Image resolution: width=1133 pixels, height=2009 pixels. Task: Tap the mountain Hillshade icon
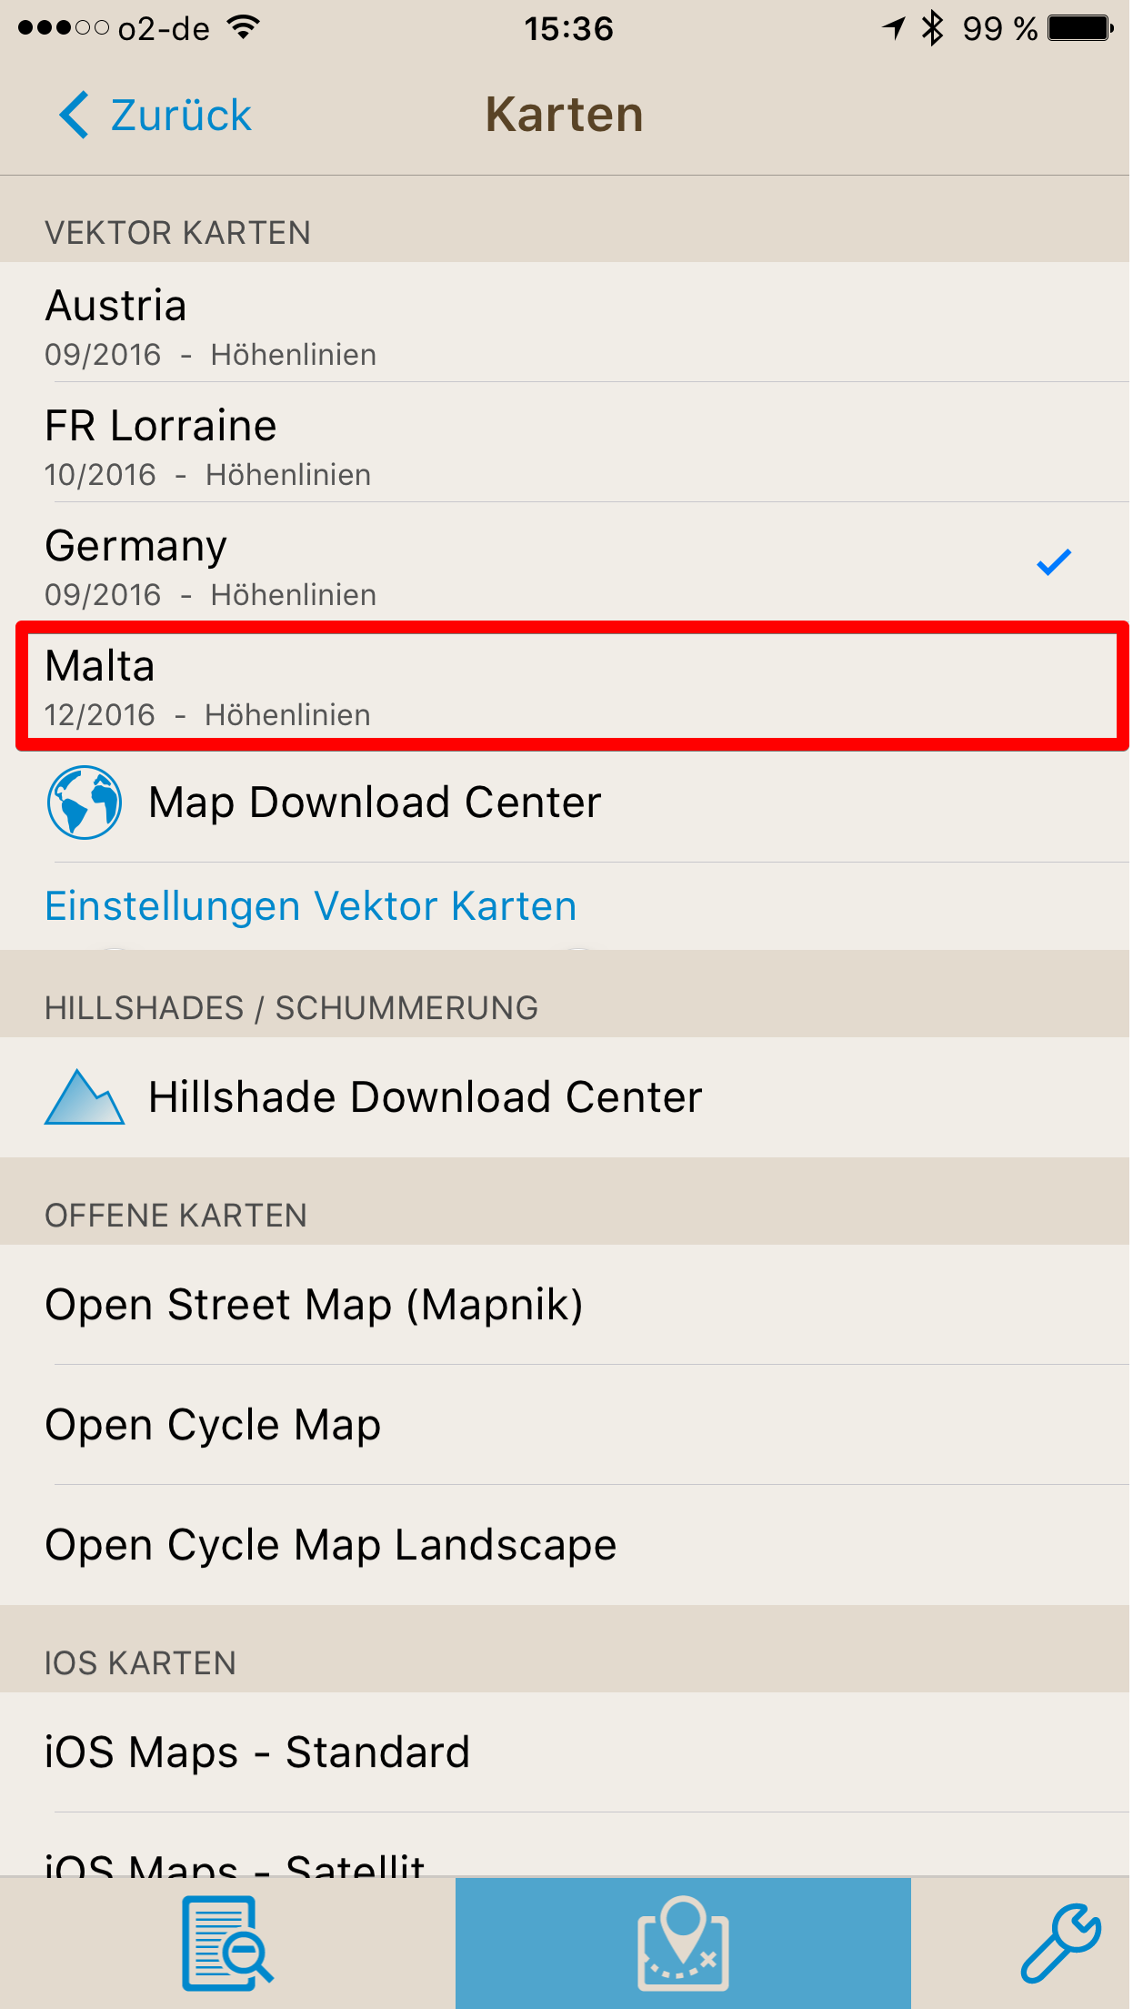pos(85,1096)
